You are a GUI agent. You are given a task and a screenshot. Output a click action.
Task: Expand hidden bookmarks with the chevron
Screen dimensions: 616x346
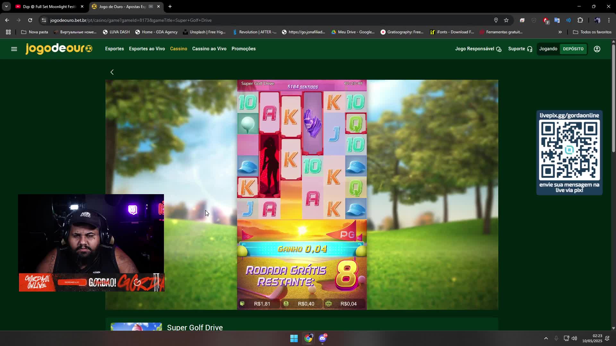pos(560,32)
